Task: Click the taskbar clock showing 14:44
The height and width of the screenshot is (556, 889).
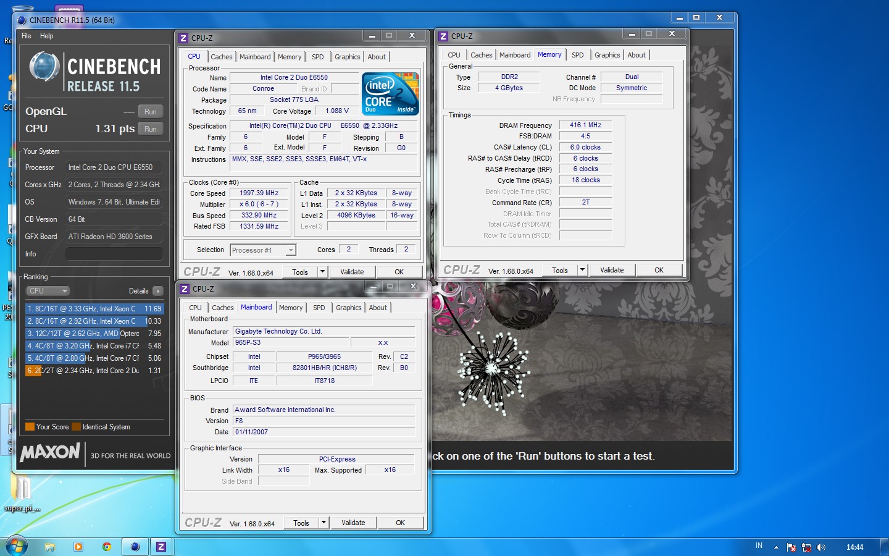Action: (x=855, y=547)
